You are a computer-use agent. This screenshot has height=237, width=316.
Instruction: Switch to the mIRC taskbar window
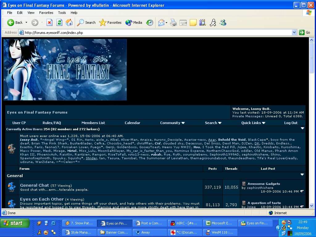pos(185,223)
